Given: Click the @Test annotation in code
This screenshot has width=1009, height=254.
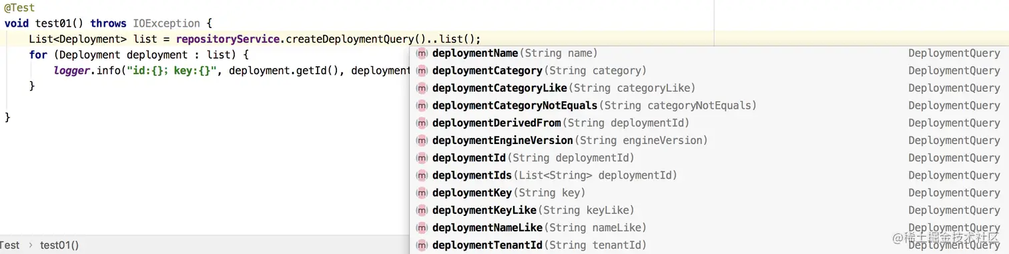Looking at the screenshot, I should (19, 8).
